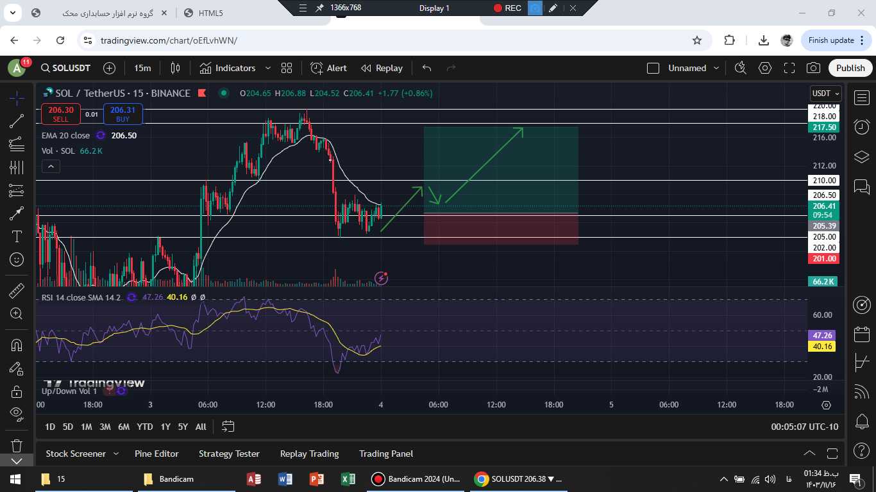The width and height of the screenshot is (876, 492).
Task: Open the notifications bell panel
Action: click(861, 422)
